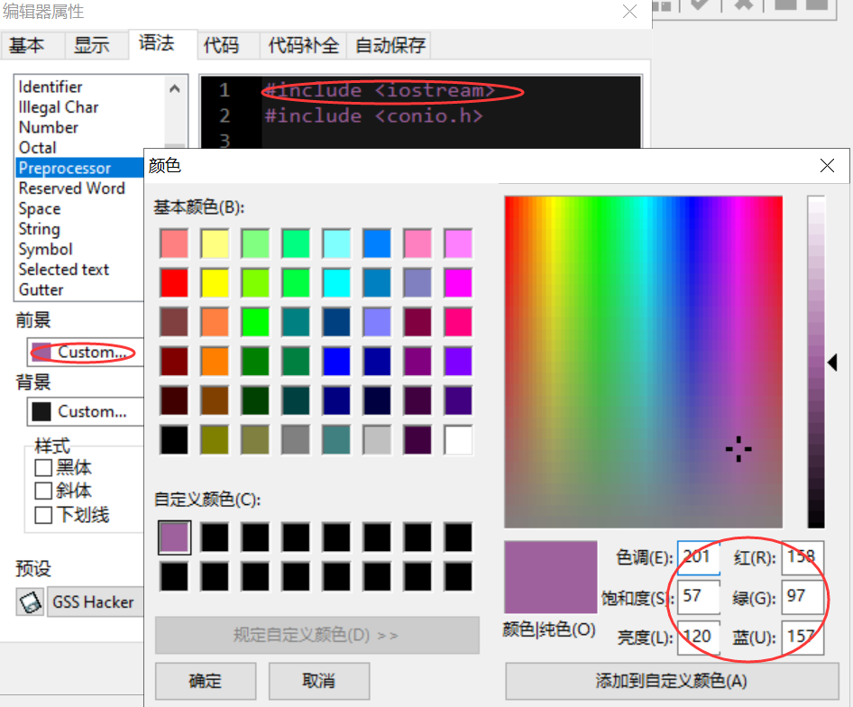Open the foreground Custom... color picker
The width and height of the screenshot is (853, 707).
coord(84,352)
